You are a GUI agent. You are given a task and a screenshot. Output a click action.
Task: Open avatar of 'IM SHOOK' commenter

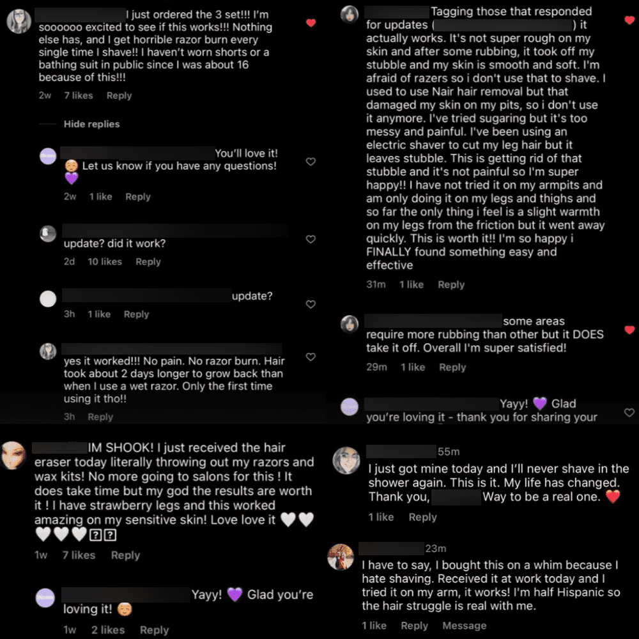click(x=13, y=456)
